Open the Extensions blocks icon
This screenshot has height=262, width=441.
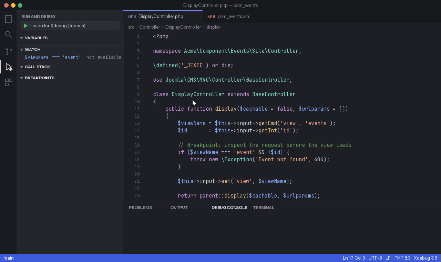point(9,82)
